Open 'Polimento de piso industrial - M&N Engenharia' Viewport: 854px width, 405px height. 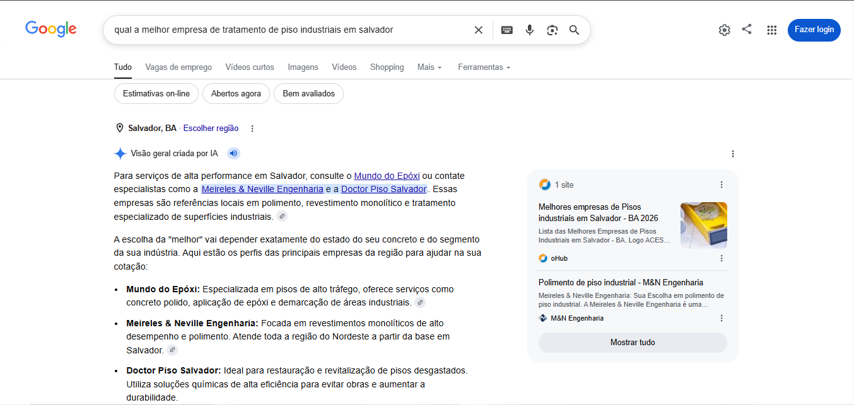tap(621, 283)
